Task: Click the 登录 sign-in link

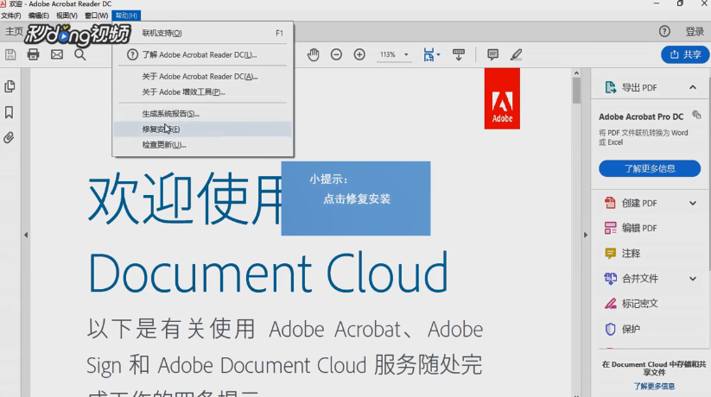Action: click(695, 31)
